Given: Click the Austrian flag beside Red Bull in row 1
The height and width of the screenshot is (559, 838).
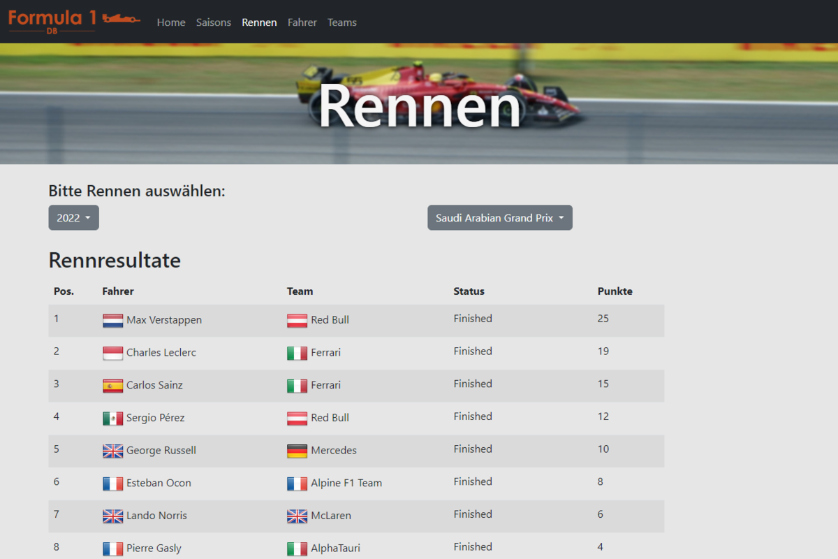Looking at the screenshot, I should (x=297, y=321).
